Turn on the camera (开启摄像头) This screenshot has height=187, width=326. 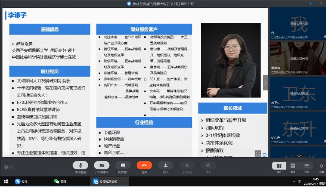pyautogui.click(x=102, y=166)
